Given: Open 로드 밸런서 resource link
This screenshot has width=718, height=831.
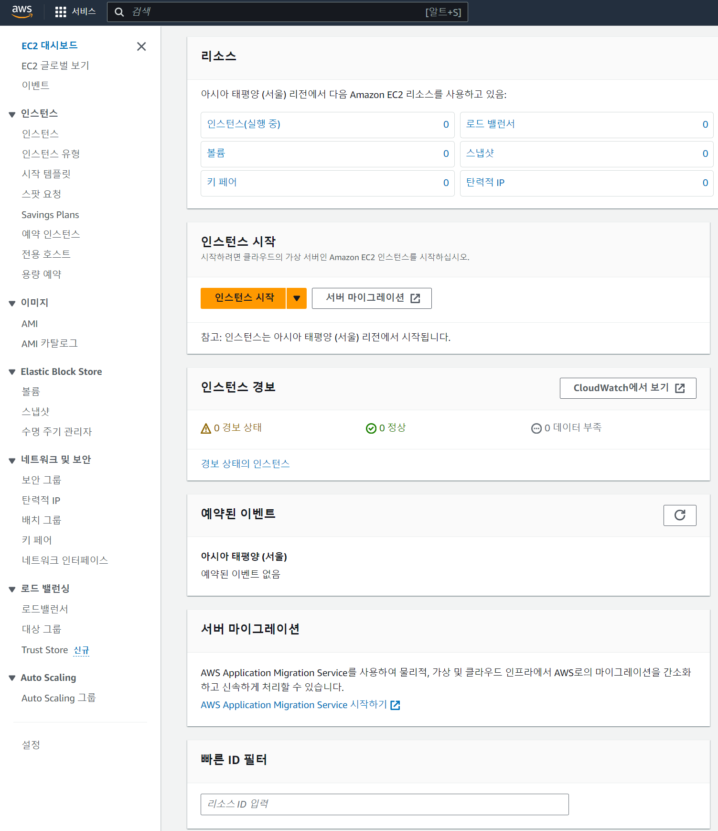Looking at the screenshot, I should (491, 124).
